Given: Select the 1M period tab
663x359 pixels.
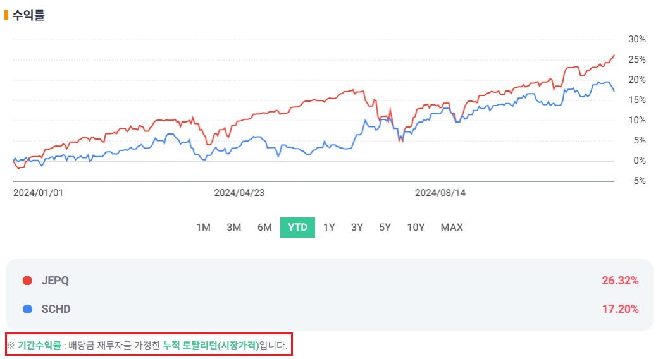Looking at the screenshot, I should [x=203, y=228].
